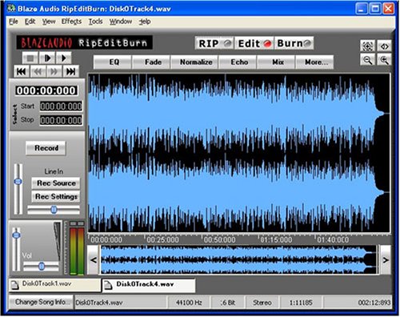The width and height of the screenshot is (400, 317).
Task: Click the zoom in magnifier icon
Action: click(384, 60)
